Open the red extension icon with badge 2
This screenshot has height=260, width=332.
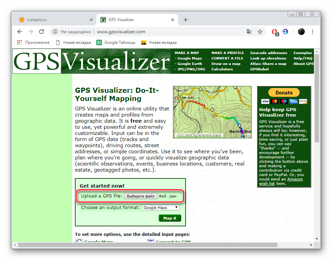275,32
